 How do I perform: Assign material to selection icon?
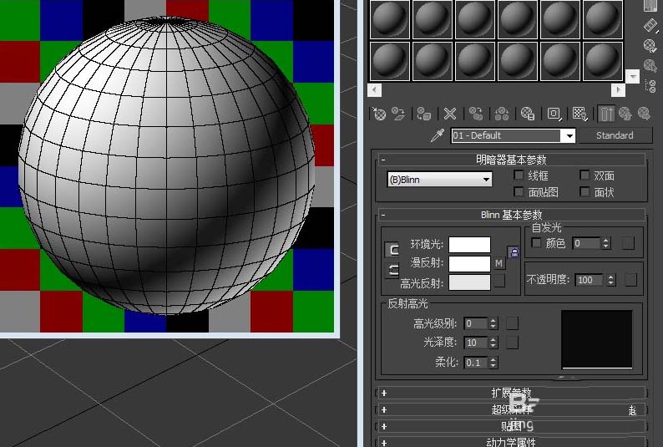click(423, 114)
